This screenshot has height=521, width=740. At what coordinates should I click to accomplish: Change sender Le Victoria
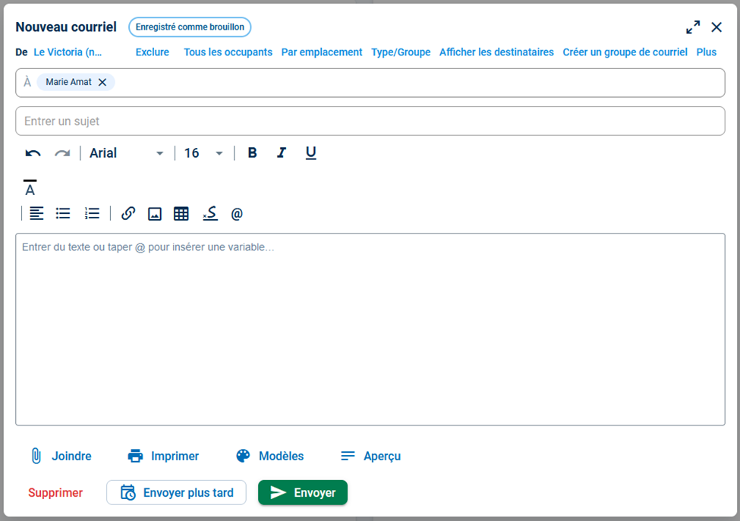click(x=68, y=52)
